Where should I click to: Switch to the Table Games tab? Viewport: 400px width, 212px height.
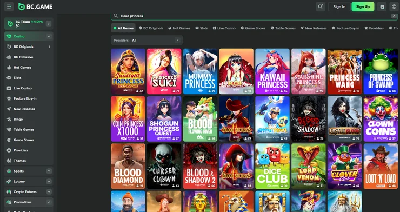pyautogui.click(x=283, y=28)
